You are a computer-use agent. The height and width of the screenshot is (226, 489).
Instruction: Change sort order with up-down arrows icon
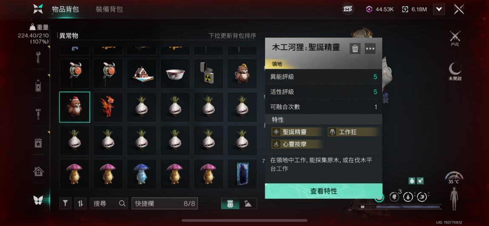[x=80, y=203]
